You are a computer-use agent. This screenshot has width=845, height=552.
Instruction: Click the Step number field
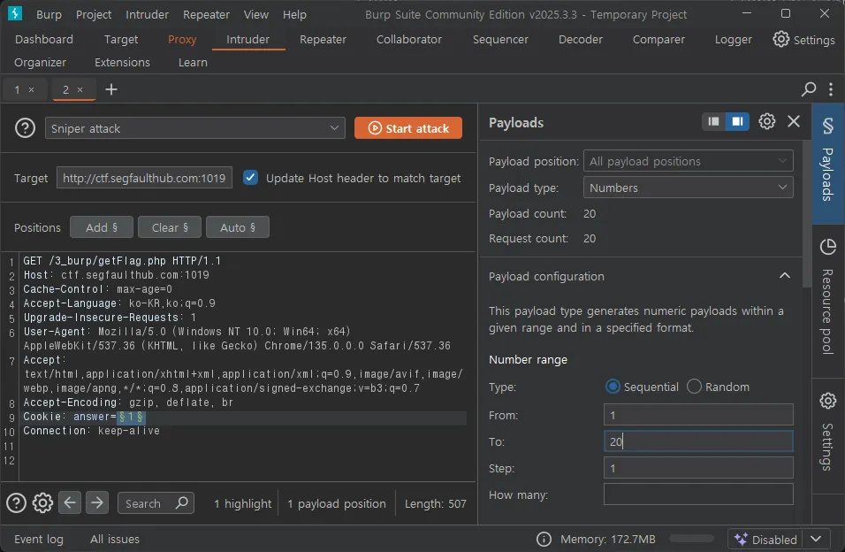[x=698, y=468]
